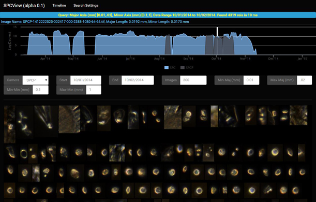Screen dimensions: 316x202
Task: Click the Min-Maj (mm) field with 0.01
Action: pyautogui.click(x=251, y=80)
